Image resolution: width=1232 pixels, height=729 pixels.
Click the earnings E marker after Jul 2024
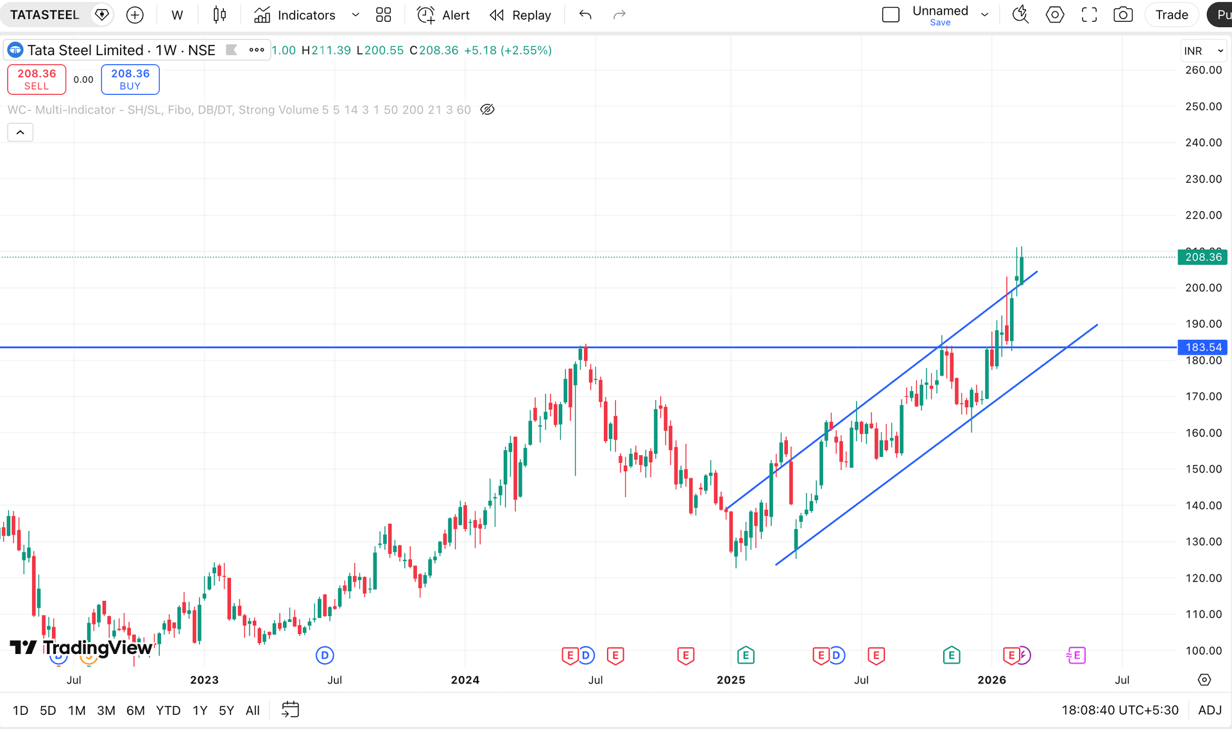[x=615, y=655]
